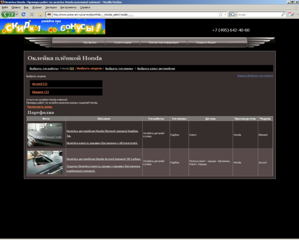299x240 pixels.
Task: Open the Файл menu
Action: (x=5, y=8)
